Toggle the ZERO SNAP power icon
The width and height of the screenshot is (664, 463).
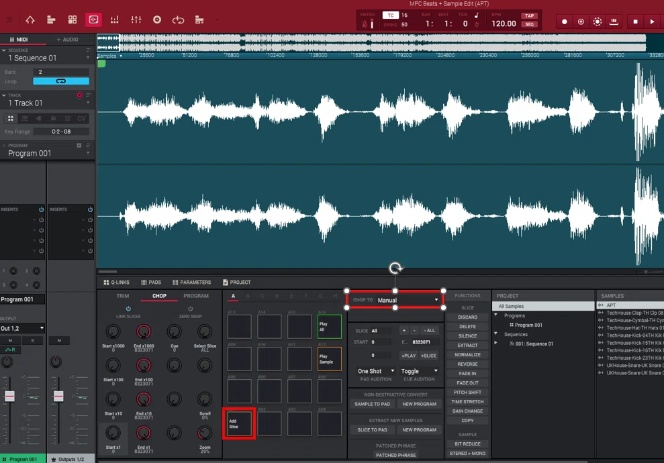point(190,309)
